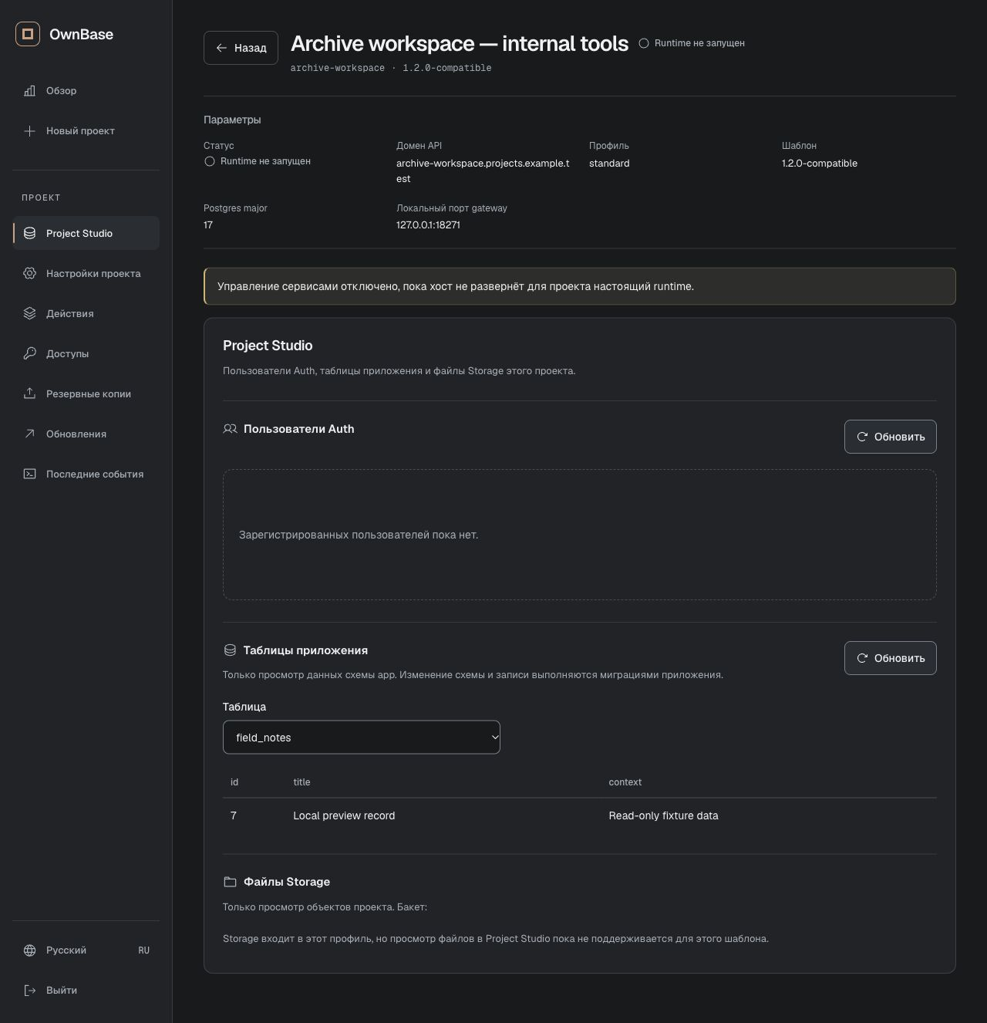Click Обновить for Таблицы приложения

pos(891,658)
